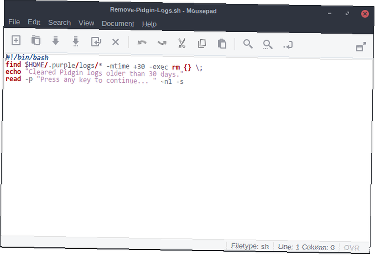Maximize the Mousepad window
Screen dimensions: 375x255
tap(347, 13)
